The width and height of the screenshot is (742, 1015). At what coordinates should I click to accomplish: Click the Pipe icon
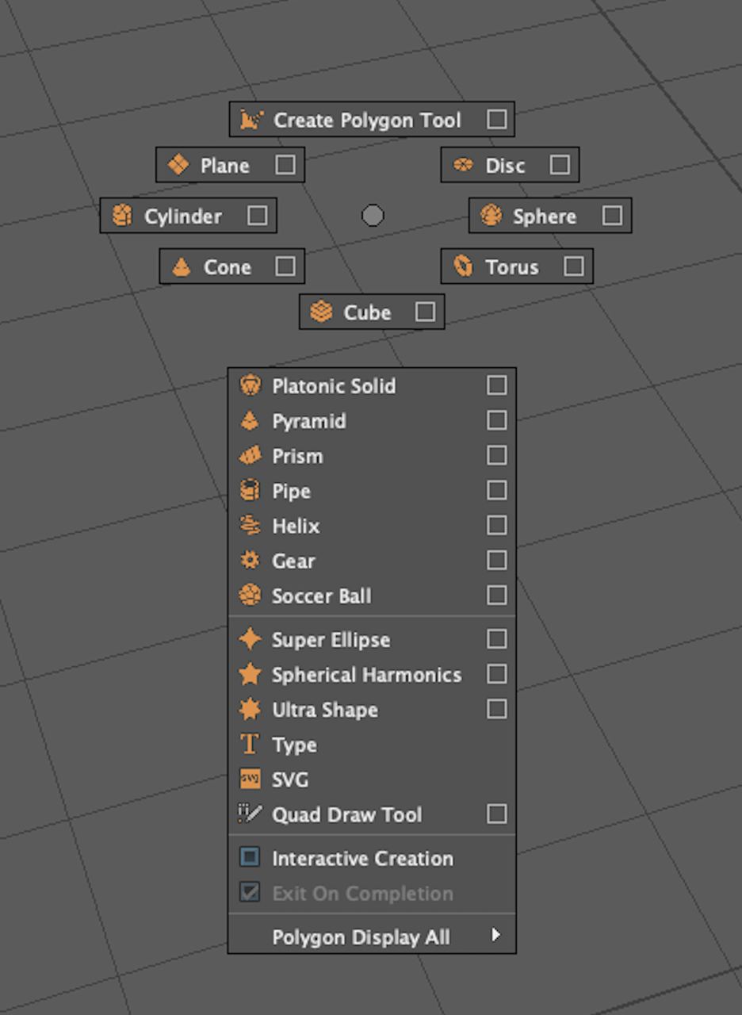click(250, 490)
